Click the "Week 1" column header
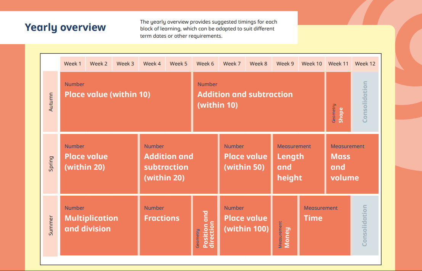 coord(73,64)
